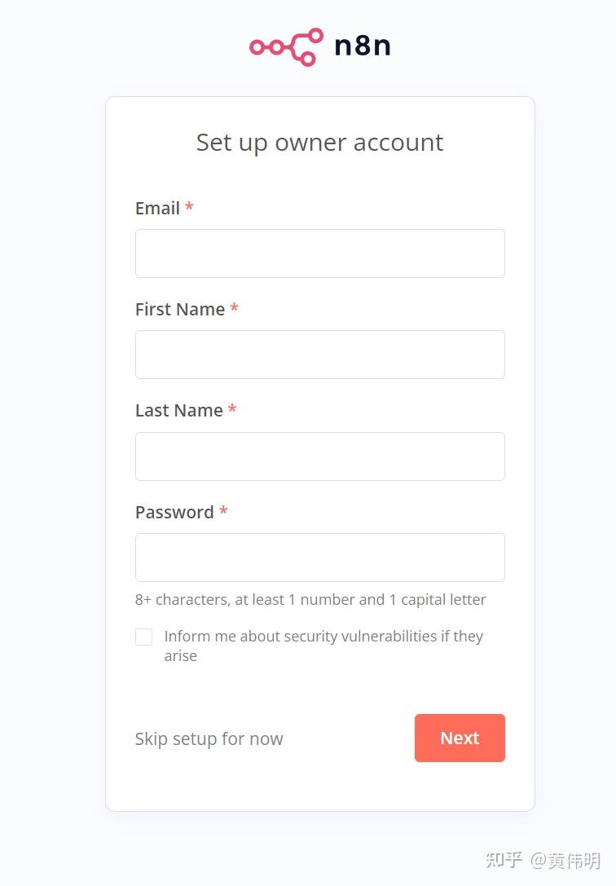
Task: Click into the First Name field
Action: tap(319, 355)
